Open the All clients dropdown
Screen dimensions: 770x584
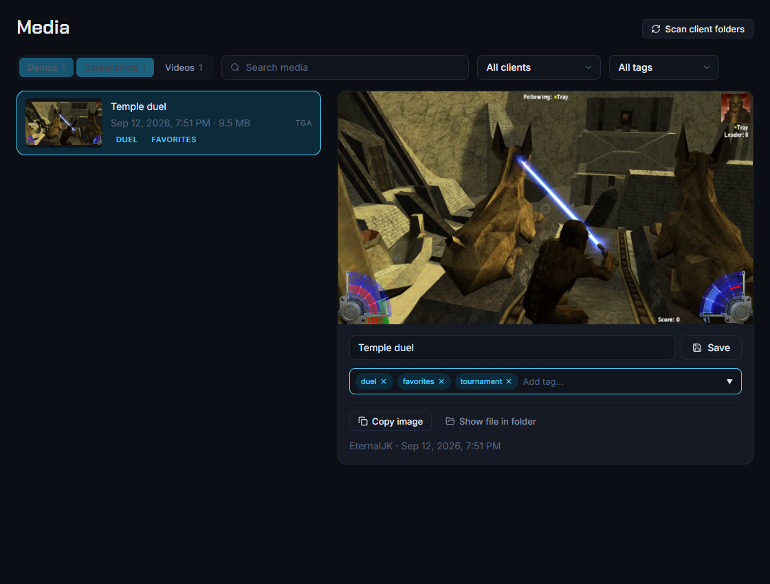click(539, 67)
